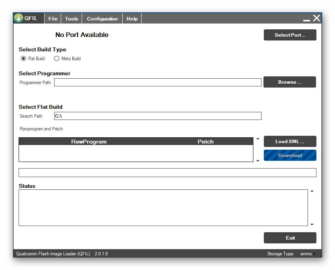The image size is (335, 270).
Task: Click inside the Status log box
Action: click(x=163, y=208)
